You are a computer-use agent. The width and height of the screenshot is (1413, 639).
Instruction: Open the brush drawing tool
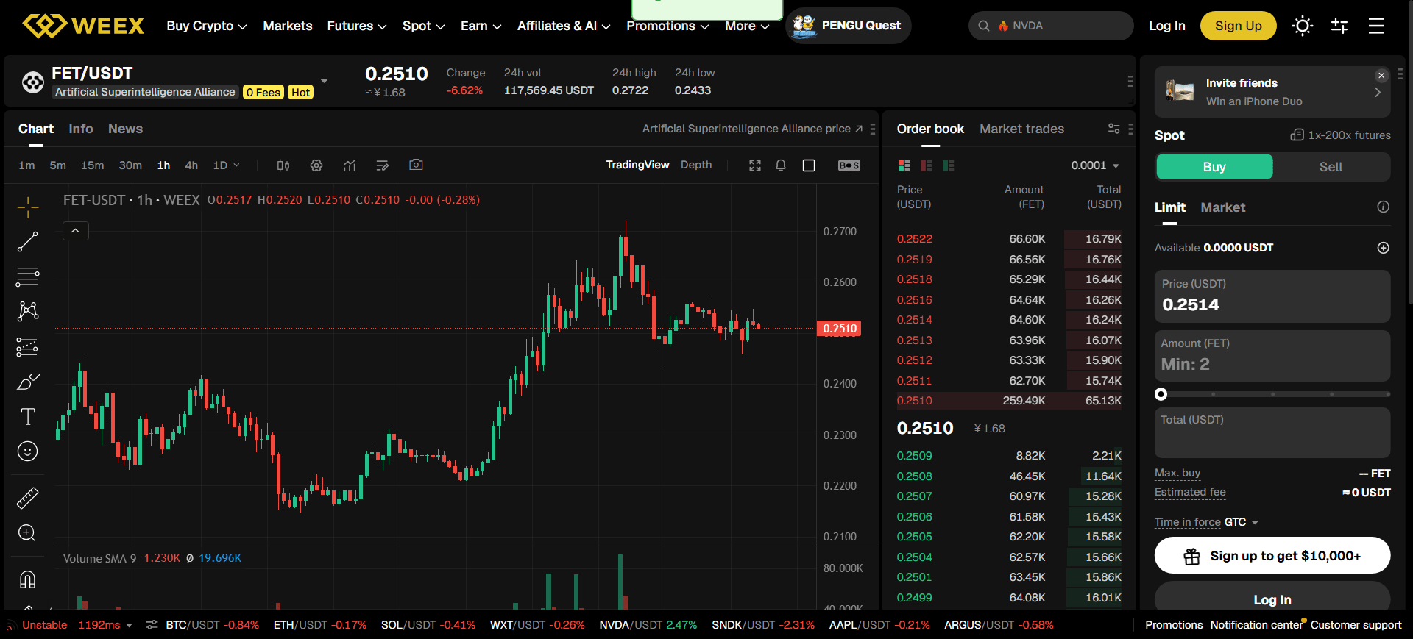[x=28, y=382]
